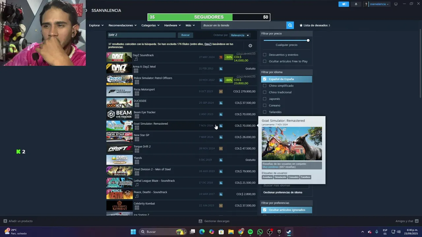The width and height of the screenshot is (422, 237).
Task: Click the Buscar en la tienda field
Action: click(x=243, y=25)
